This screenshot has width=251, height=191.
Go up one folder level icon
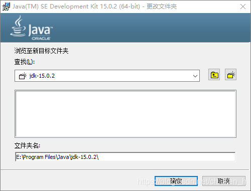point(214,75)
